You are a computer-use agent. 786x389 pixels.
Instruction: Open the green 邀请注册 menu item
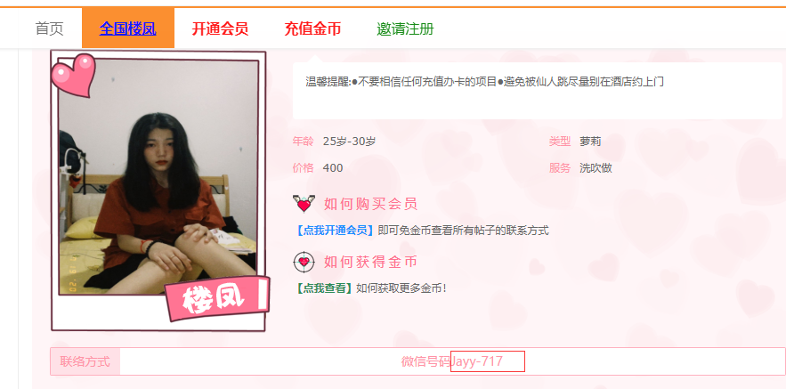pos(405,28)
